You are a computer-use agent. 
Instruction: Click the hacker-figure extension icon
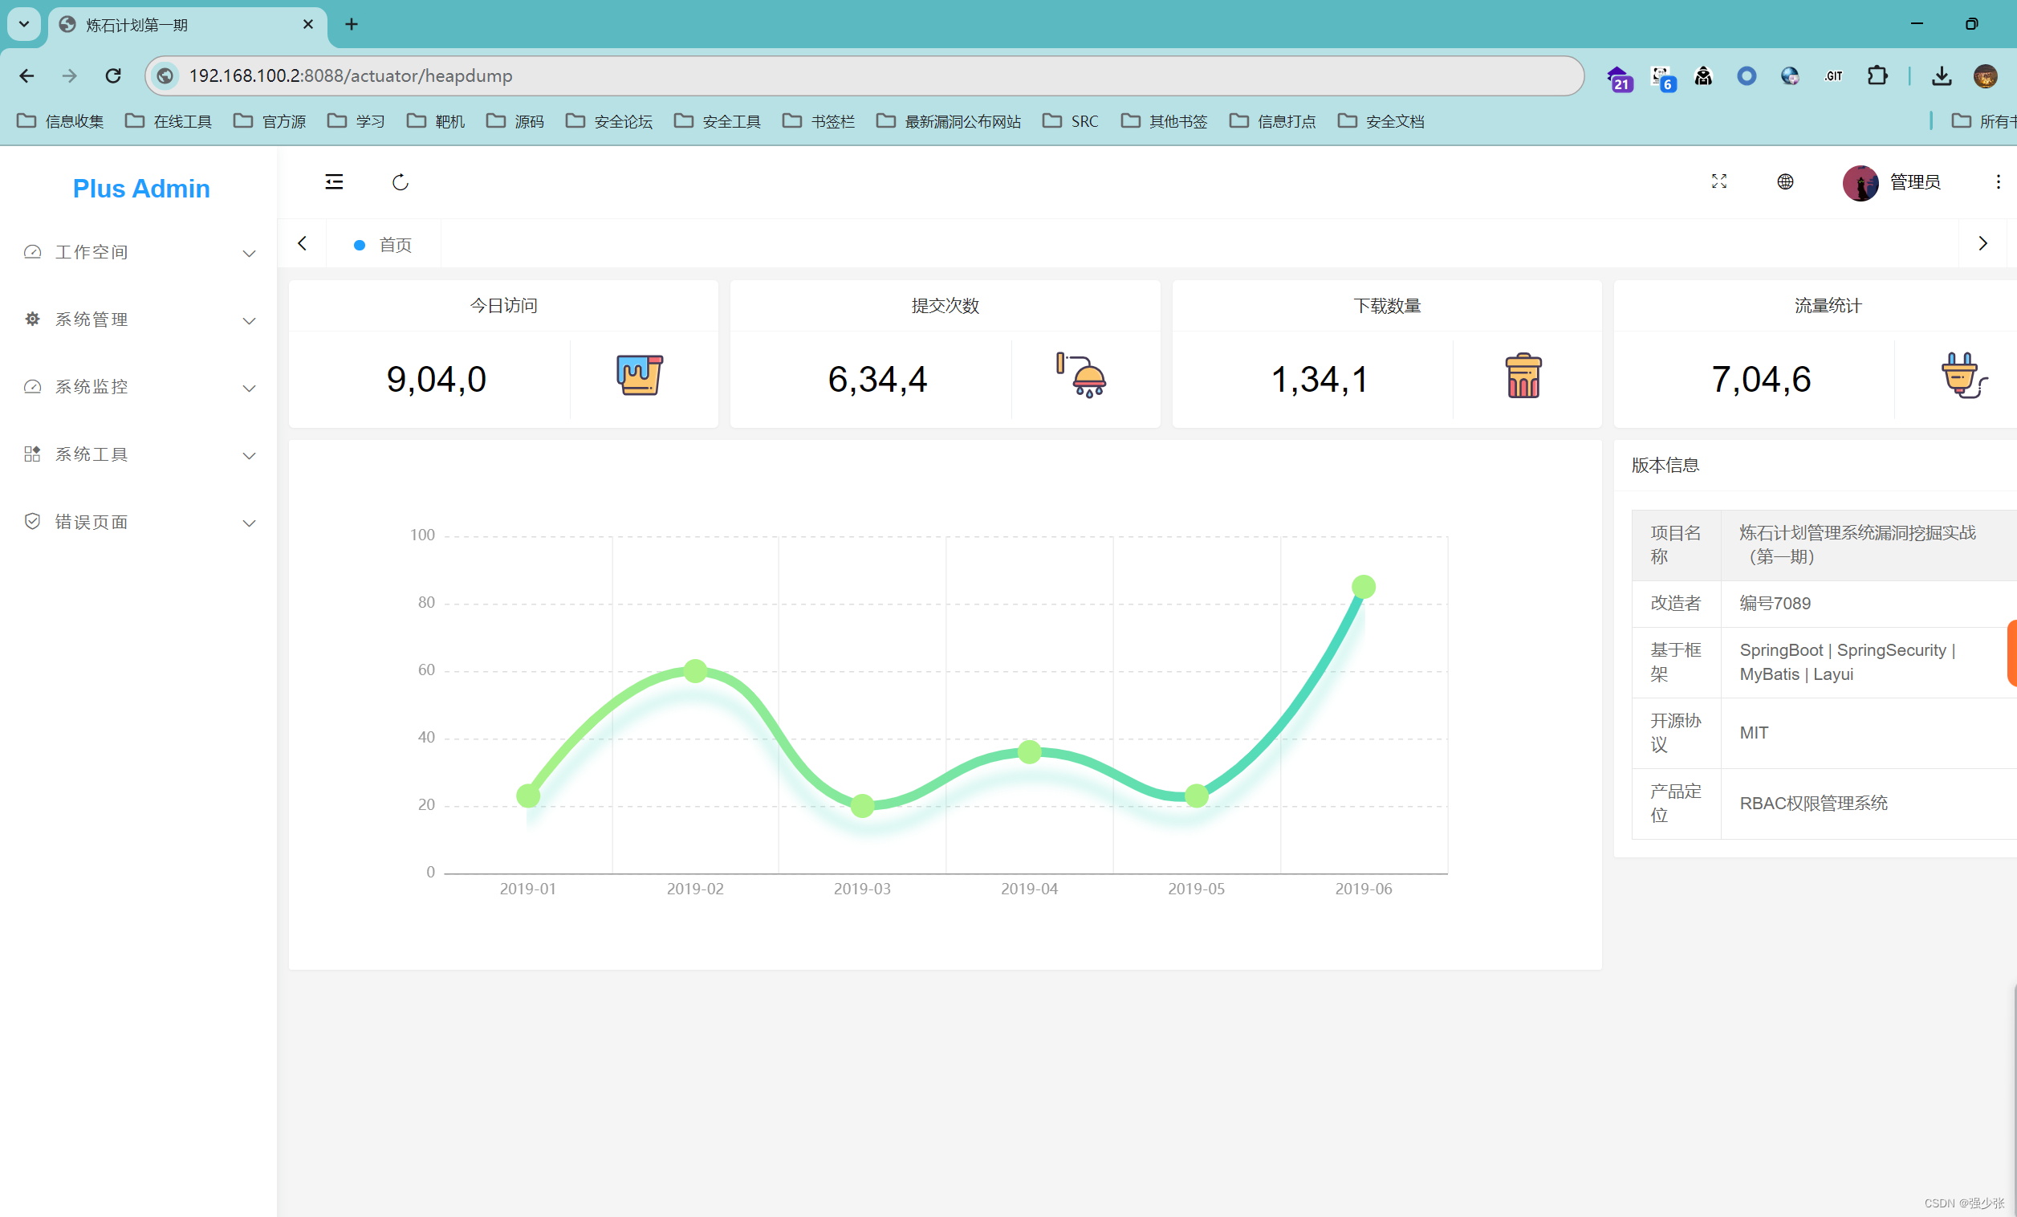coord(1703,76)
